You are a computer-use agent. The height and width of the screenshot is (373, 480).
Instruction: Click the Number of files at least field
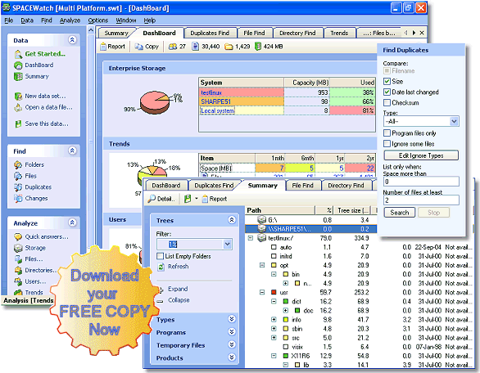(x=421, y=200)
